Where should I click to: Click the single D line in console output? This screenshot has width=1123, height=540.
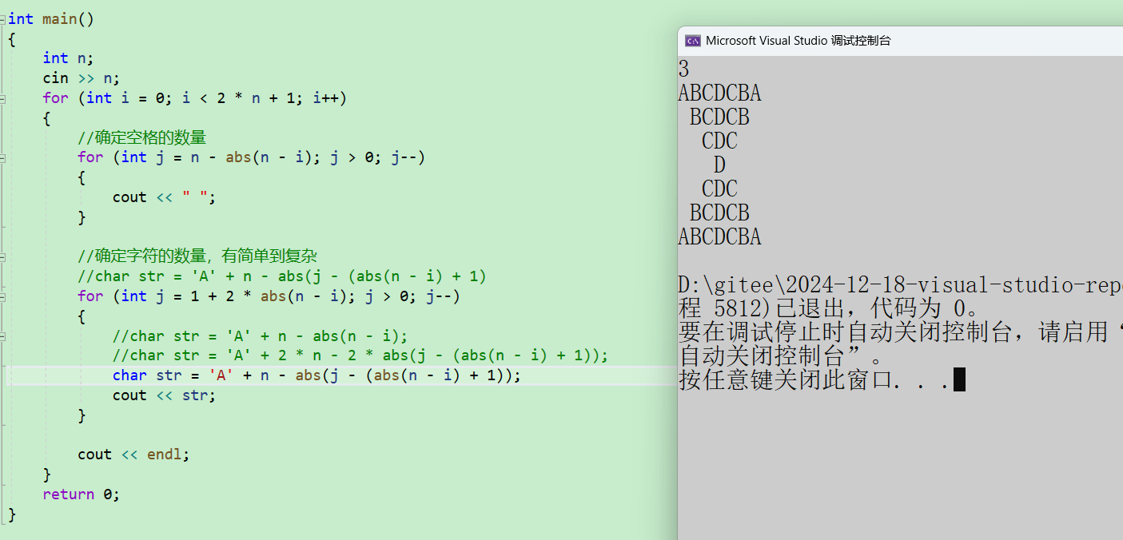719,165
